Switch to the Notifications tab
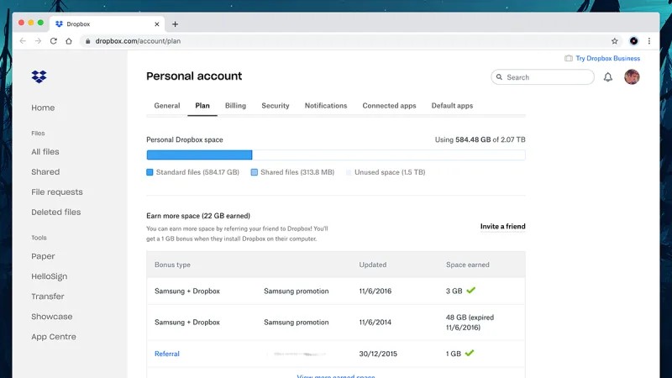The height and width of the screenshot is (378, 672). point(326,106)
